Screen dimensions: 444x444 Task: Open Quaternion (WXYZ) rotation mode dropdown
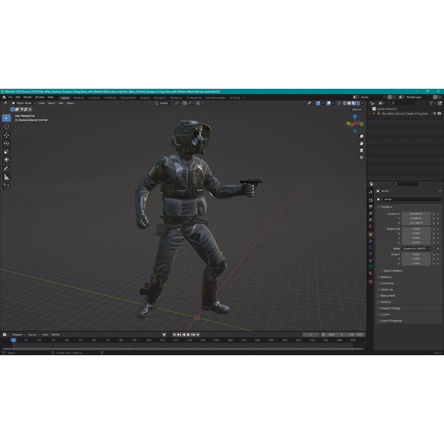click(416, 249)
